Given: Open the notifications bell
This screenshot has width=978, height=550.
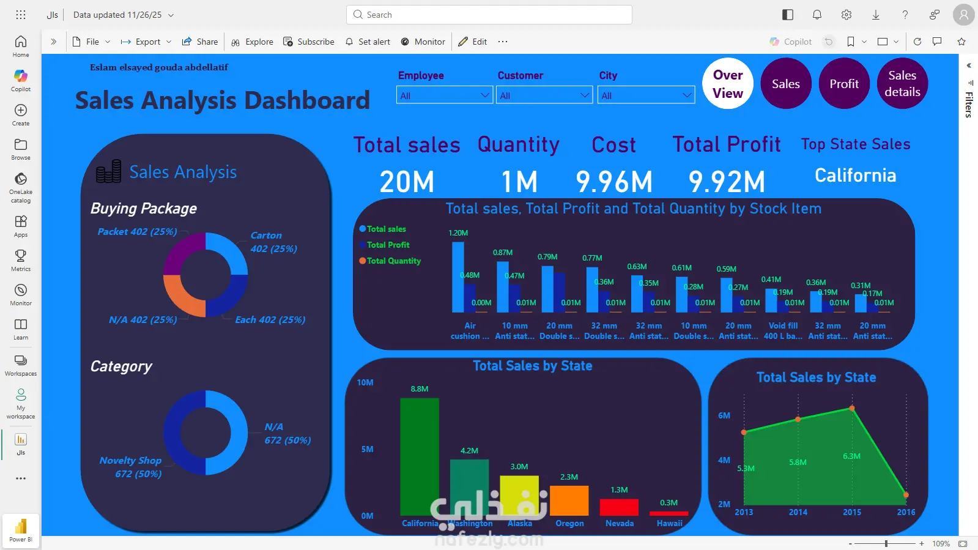Looking at the screenshot, I should click(817, 15).
